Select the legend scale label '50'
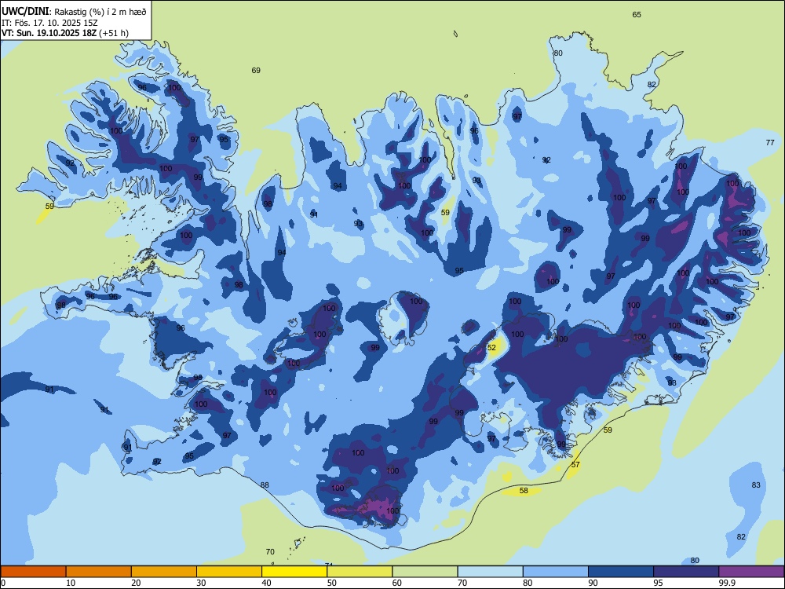Image resolution: width=785 pixels, height=589 pixels. pyautogui.click(x=332, y=583)
